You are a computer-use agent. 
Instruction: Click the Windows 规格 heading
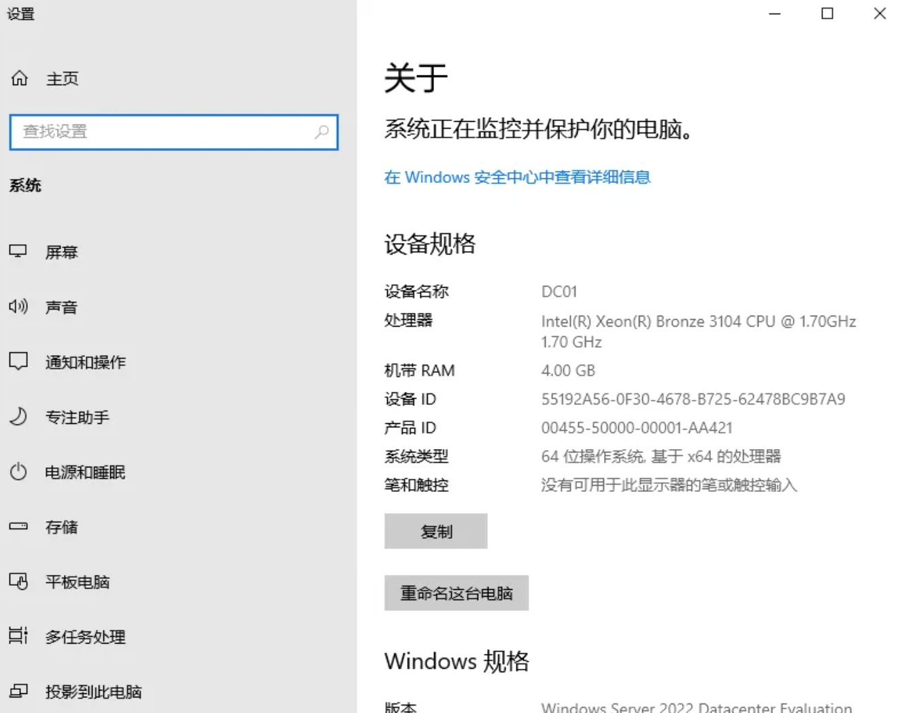click(x=456, y=661)
